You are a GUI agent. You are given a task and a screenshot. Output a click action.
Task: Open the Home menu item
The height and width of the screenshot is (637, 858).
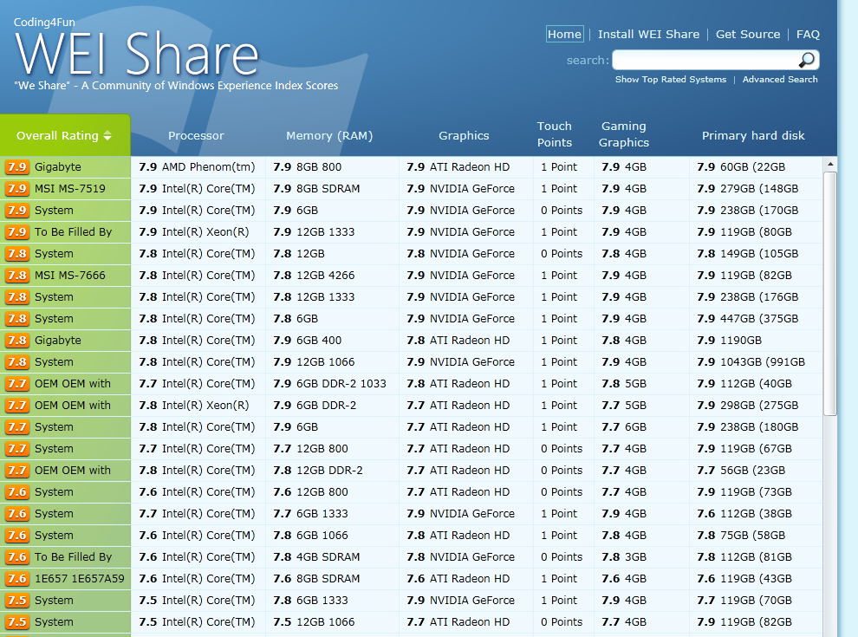click(x=565, y=34)
